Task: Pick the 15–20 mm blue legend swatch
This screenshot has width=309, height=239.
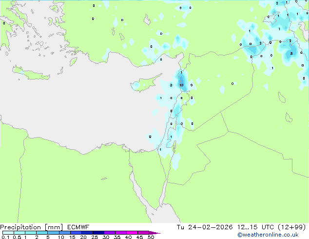Action: coord(76,233)
